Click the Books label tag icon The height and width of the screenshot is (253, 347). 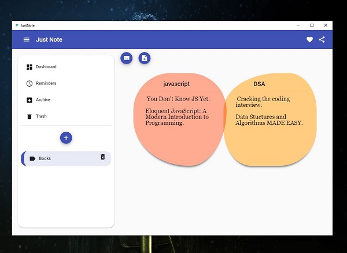click(32, 158)
